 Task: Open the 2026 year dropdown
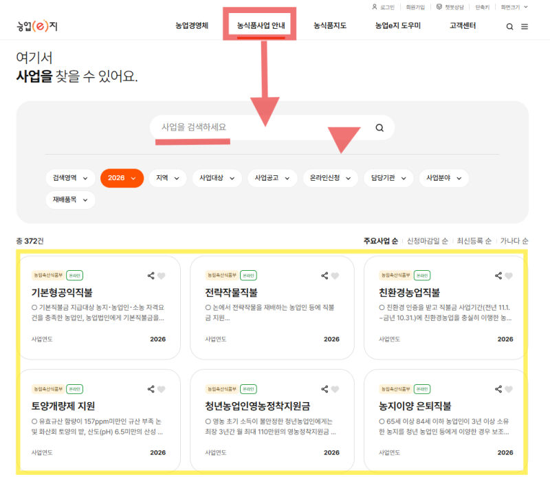pos(122,178)
